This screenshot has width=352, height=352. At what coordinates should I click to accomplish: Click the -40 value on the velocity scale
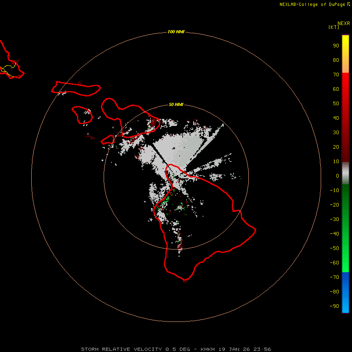click(334, 234)
